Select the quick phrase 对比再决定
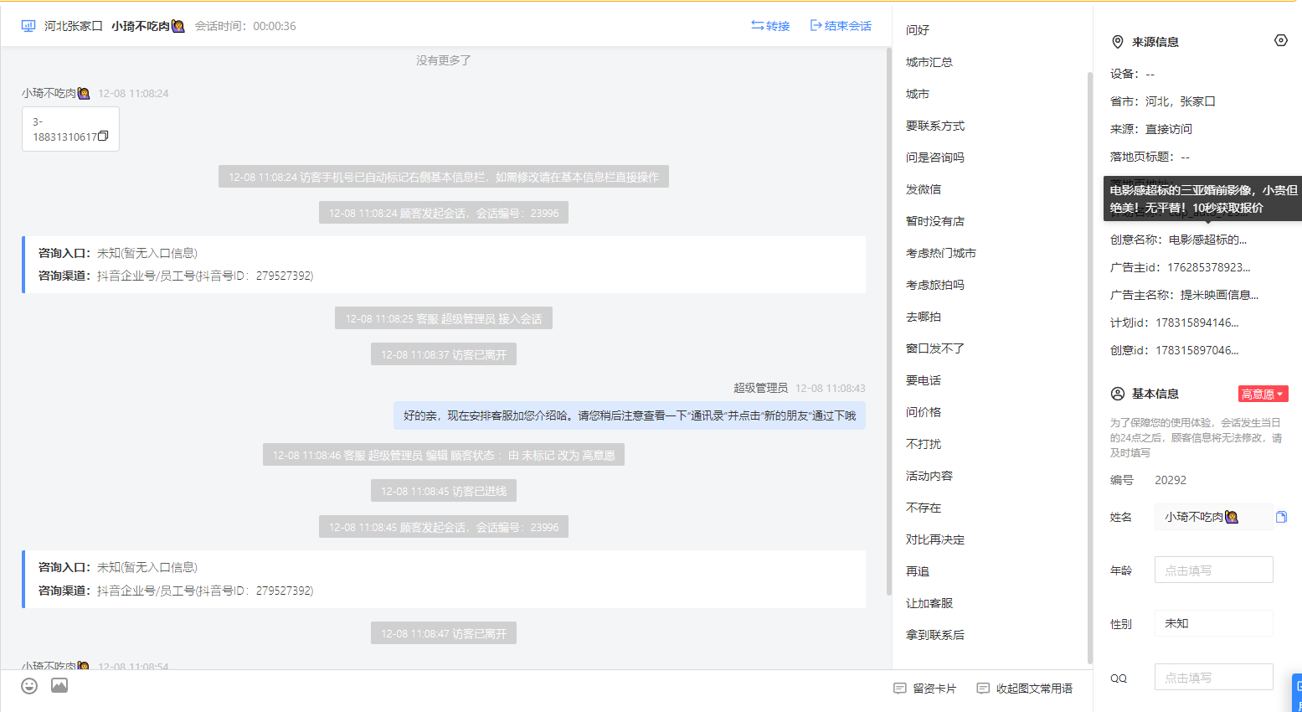1302x712 pixels. (935, 539)
